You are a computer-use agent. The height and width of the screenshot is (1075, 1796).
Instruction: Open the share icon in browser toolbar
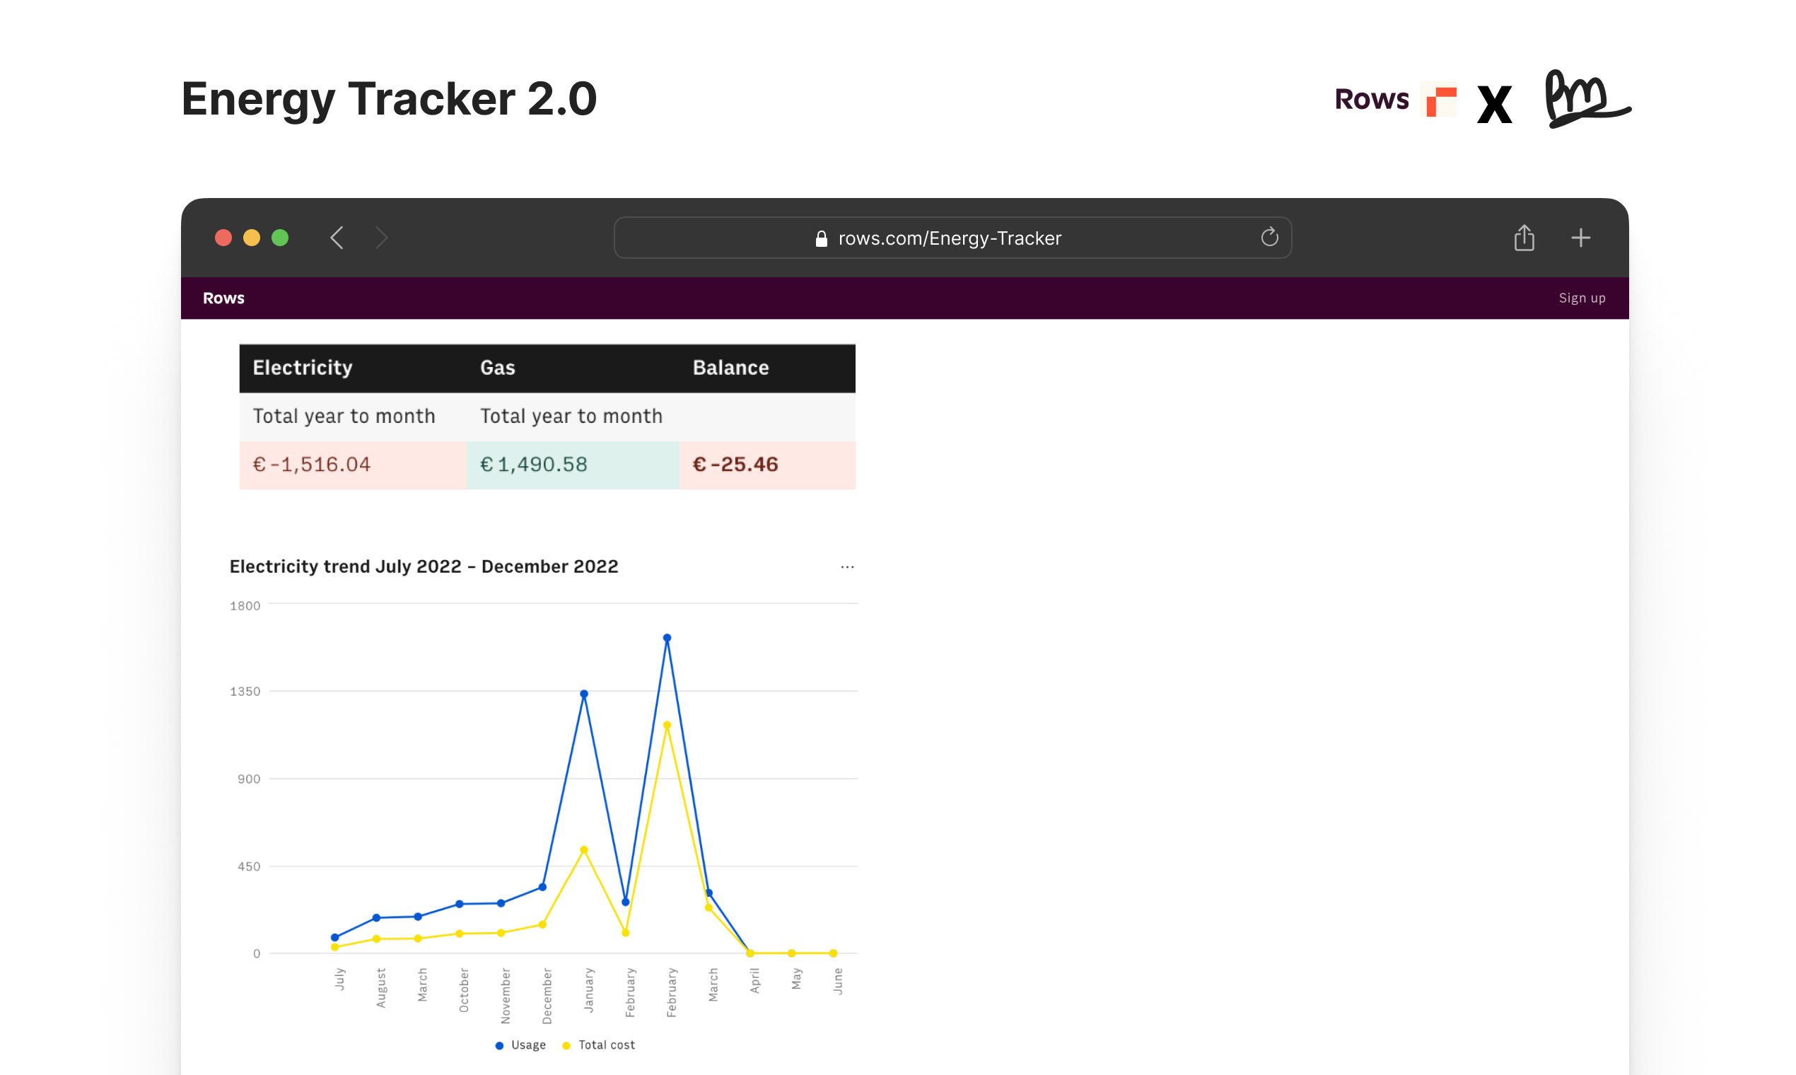coord(1524,238)
